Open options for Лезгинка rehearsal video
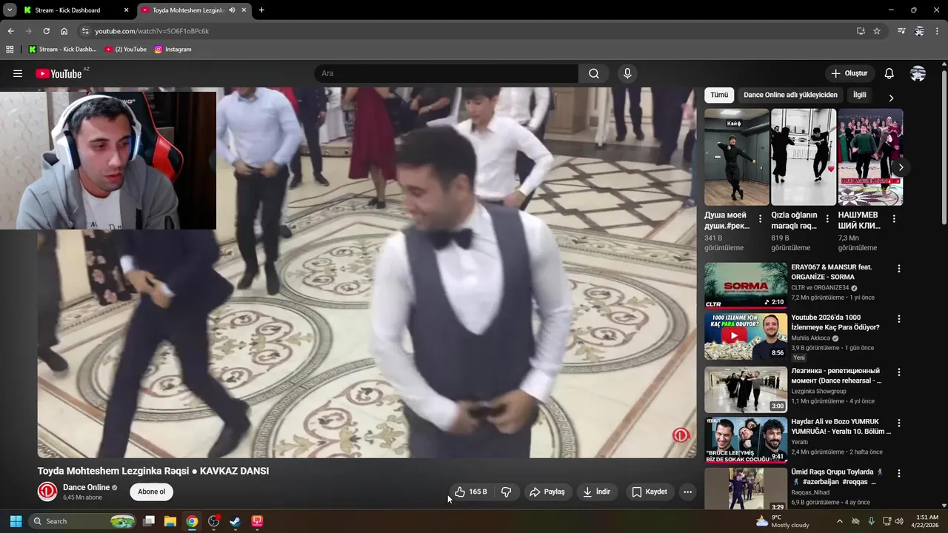948x533 pixels. [x=899, y=372]
